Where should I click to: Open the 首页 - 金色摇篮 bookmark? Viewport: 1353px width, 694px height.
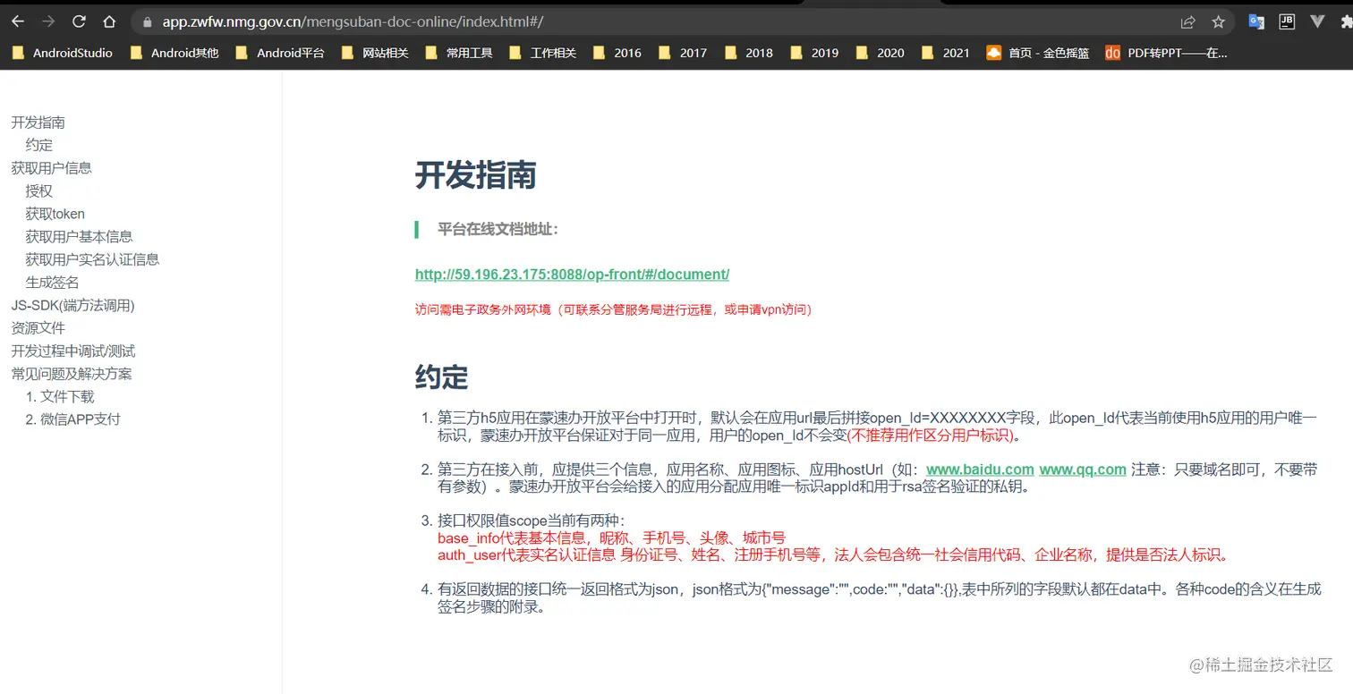point(1038,53)
